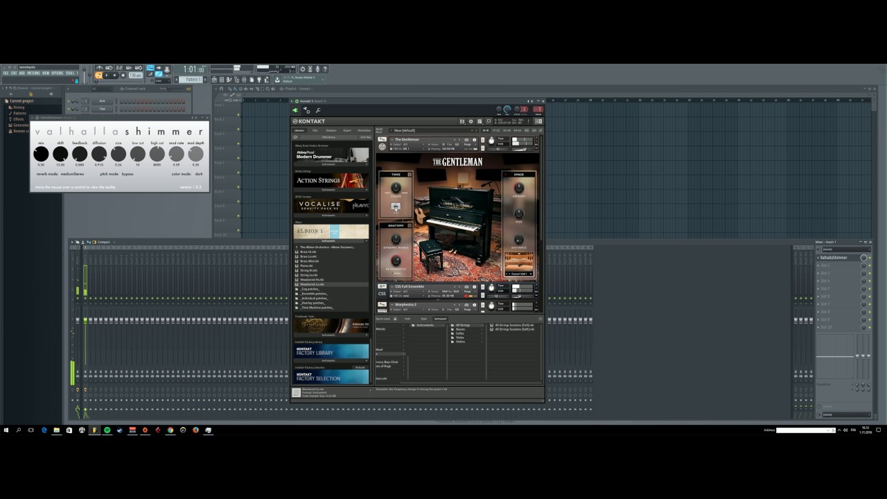Toggle the Tone panel corner button
Image resolution: width=887 pixels, height=499 pixels.
click(x=410, y=175)
